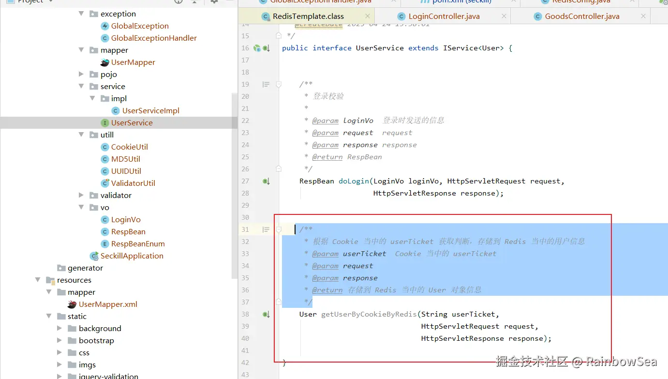Click the project panel vertical scrollbar

tap(235, 186)
